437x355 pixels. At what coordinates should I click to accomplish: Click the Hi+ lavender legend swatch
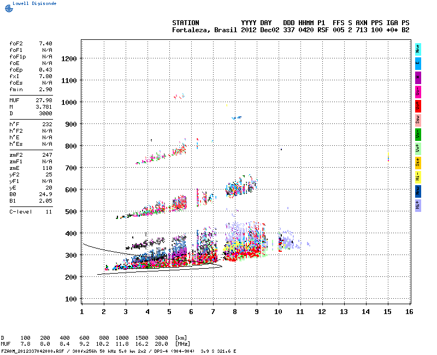[418, 205]
